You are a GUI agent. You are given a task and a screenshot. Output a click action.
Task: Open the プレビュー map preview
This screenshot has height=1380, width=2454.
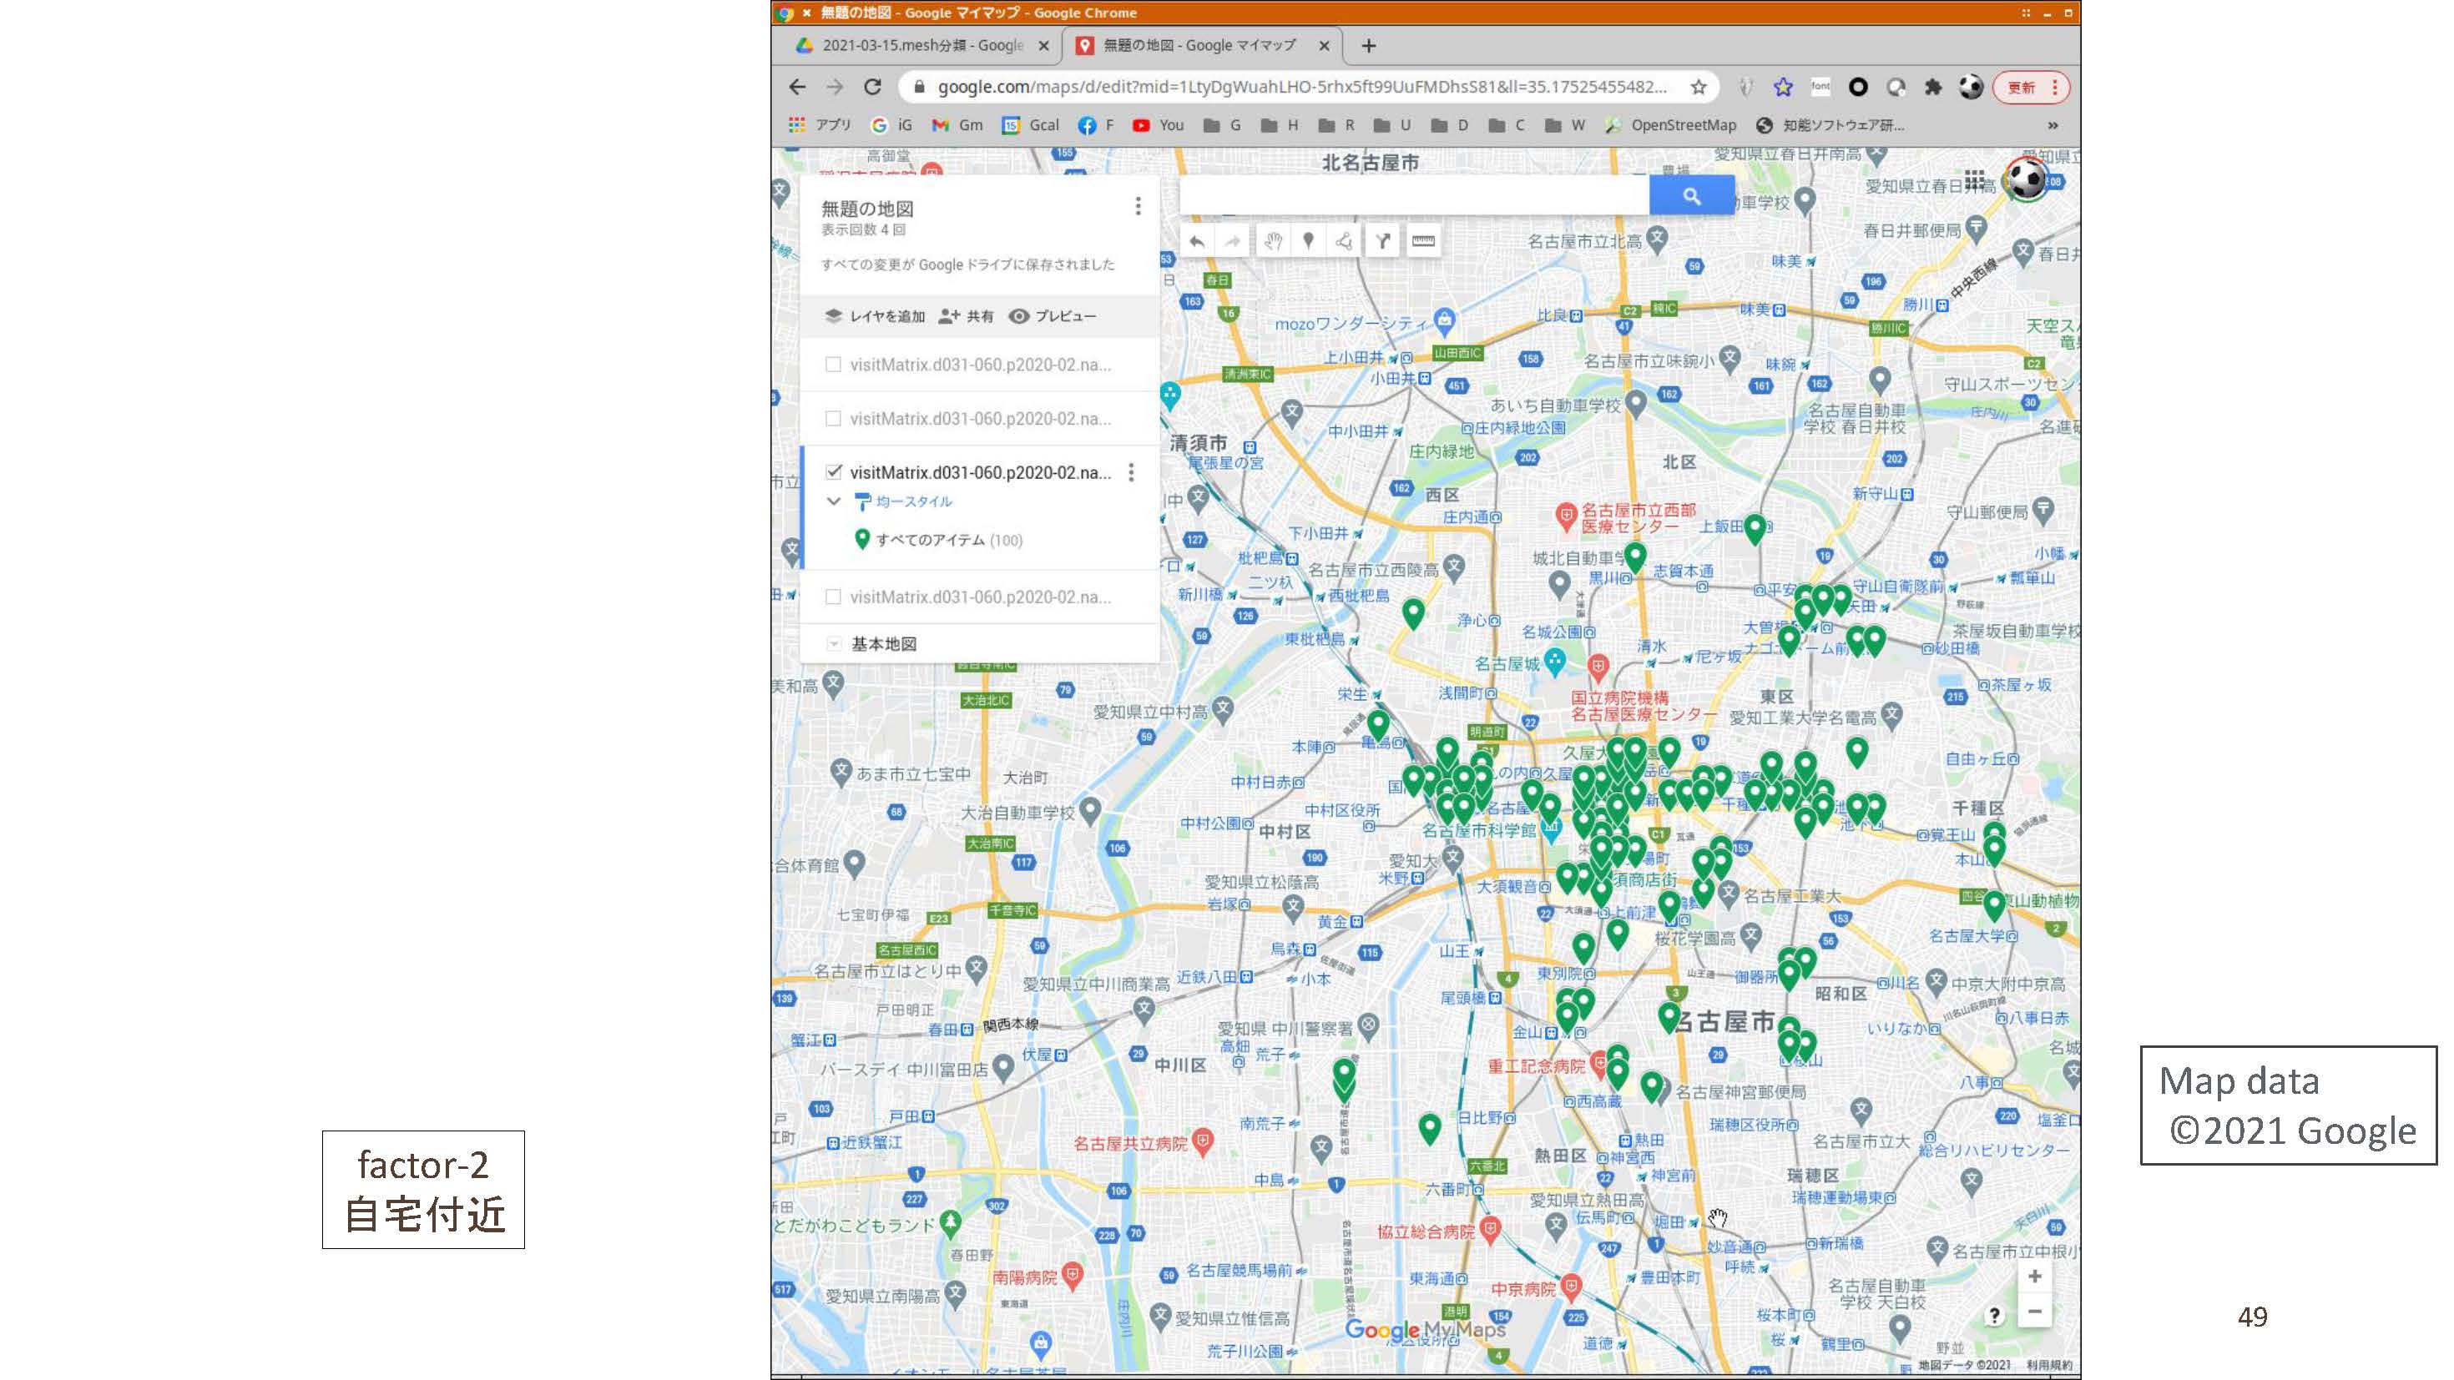[x=1053, y=316]
